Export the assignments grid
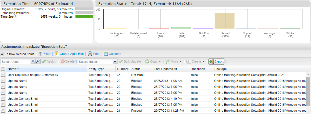The width and height of the screenshot is (311, 114). click(x=216, y=61)
